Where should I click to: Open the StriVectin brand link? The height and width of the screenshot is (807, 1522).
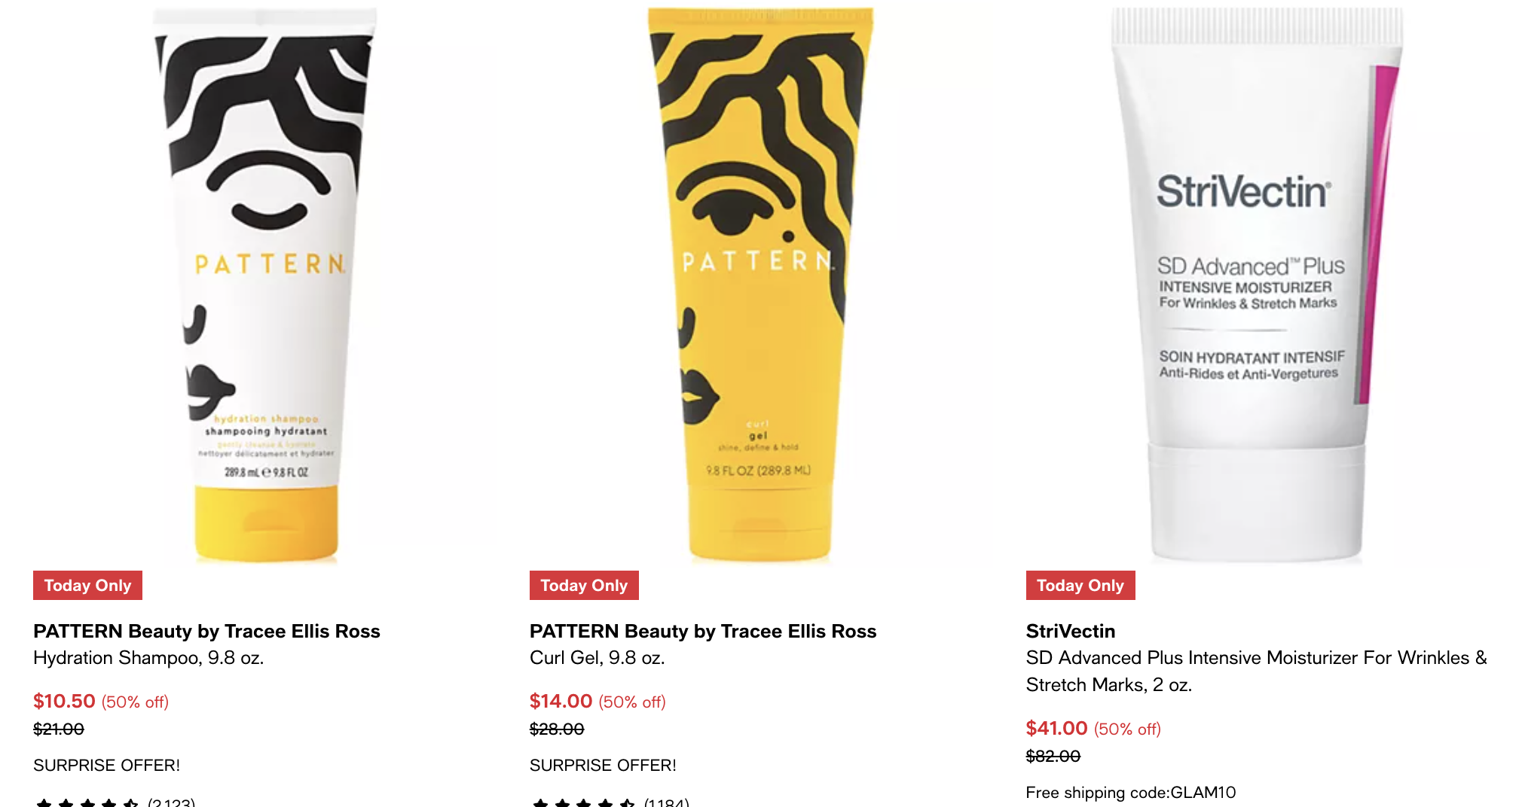(1071, 631)
